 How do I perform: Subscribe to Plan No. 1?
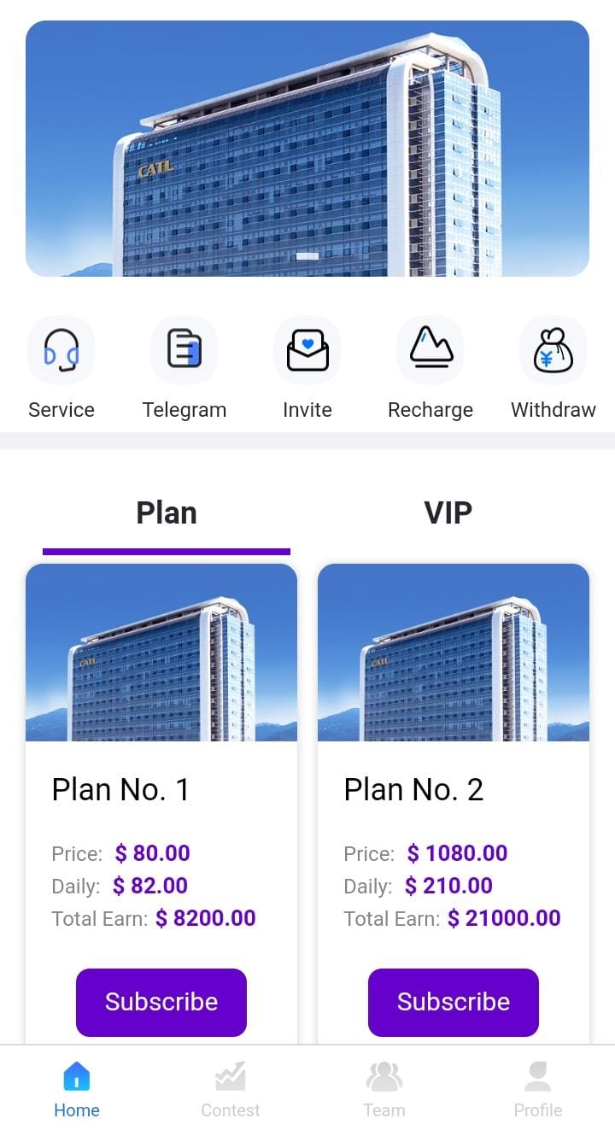[x=161, y=1002]
